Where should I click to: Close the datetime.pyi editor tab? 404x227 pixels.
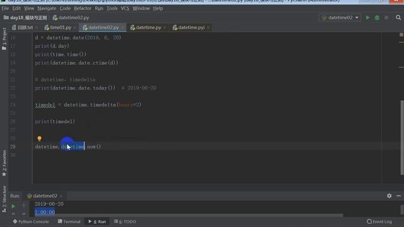coord(208,28)
